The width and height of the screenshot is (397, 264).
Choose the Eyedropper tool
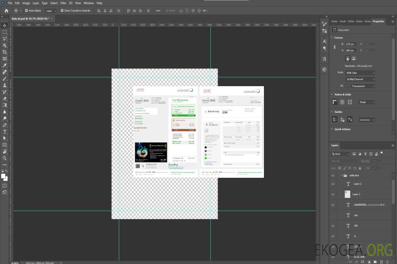pyautogui.click(x=4, y=65)
